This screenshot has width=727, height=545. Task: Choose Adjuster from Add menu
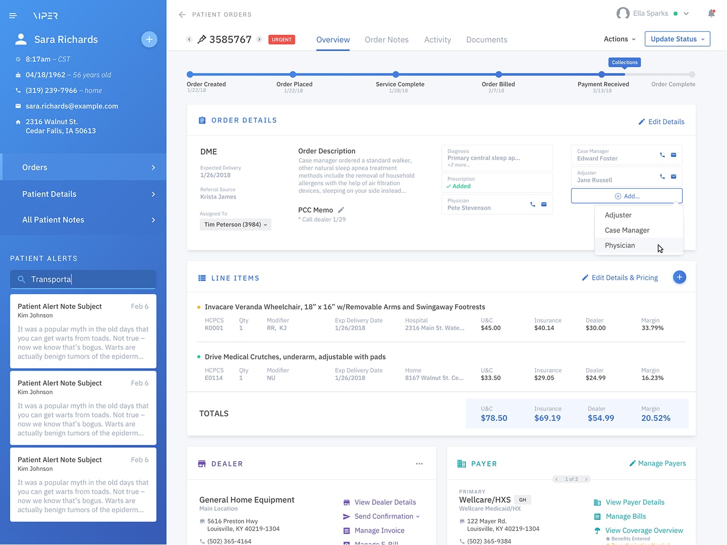639,215
